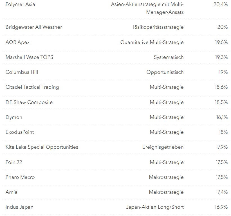Click the DE Shaw Composite name
Viewport: 231px width, 216px height.
tap(29, 102)
